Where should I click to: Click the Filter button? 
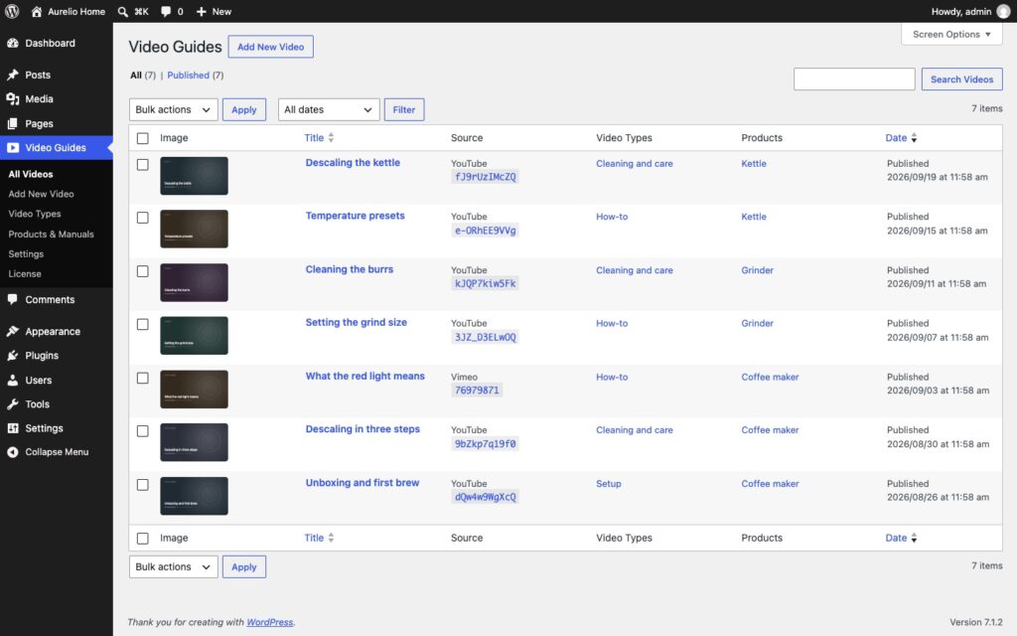[404, 109]
